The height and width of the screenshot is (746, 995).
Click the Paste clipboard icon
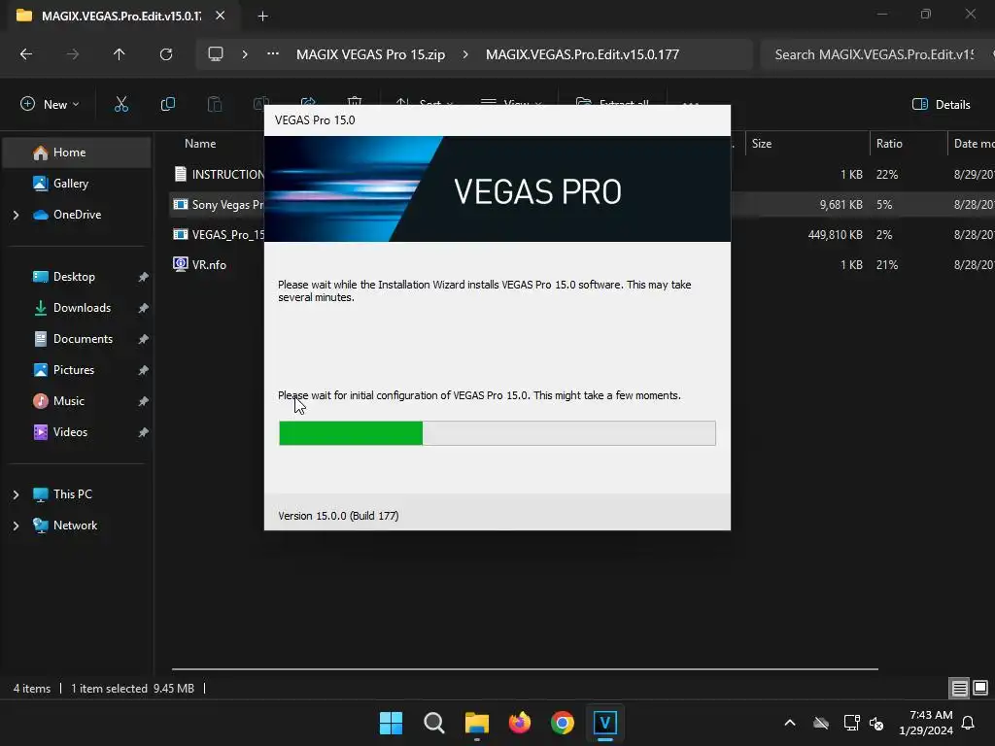(215, 104)
